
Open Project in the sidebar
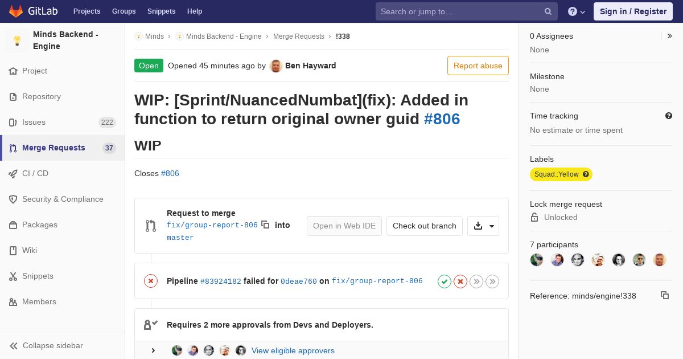63,71
